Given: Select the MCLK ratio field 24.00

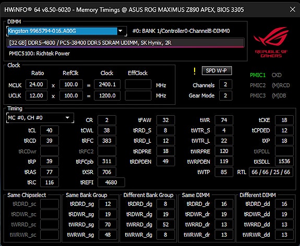Looking at the screenshot, I should (37, 84).
